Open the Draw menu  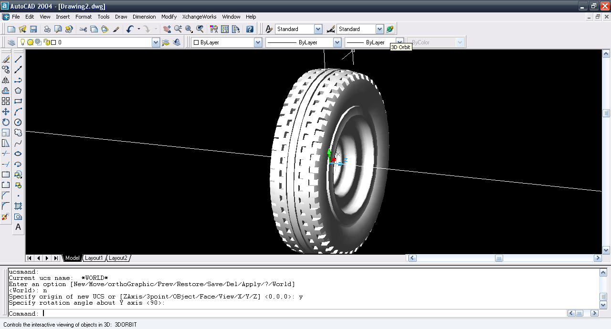coord(121,17)
